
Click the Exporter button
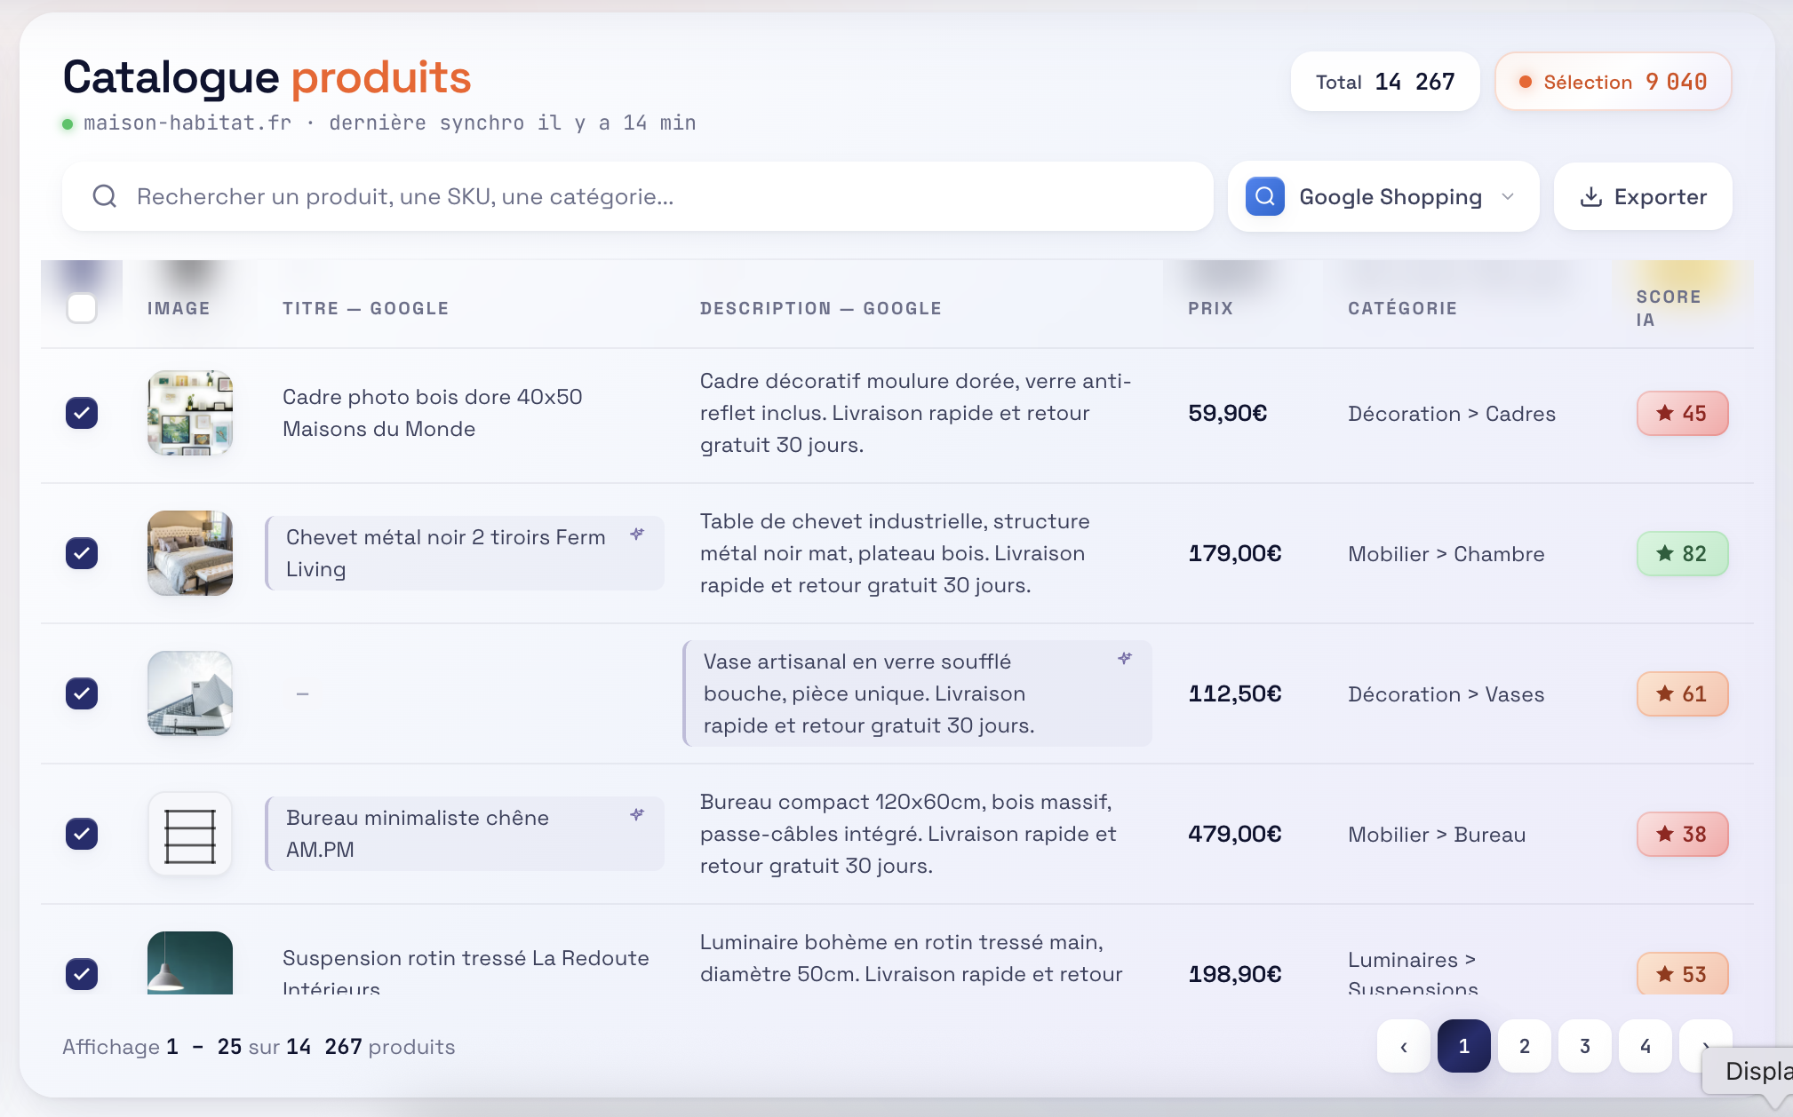coord(1643,196)
